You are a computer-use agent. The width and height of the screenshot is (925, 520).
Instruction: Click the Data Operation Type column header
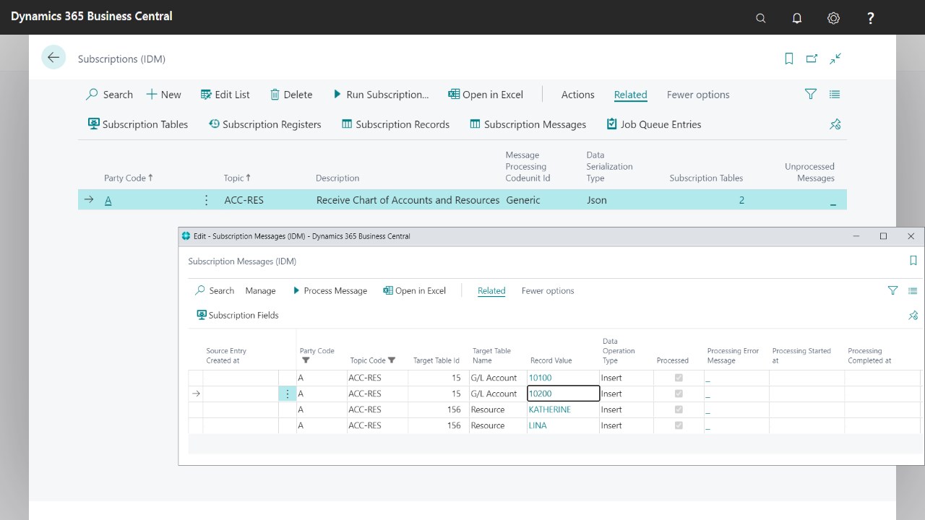point(619,351)
